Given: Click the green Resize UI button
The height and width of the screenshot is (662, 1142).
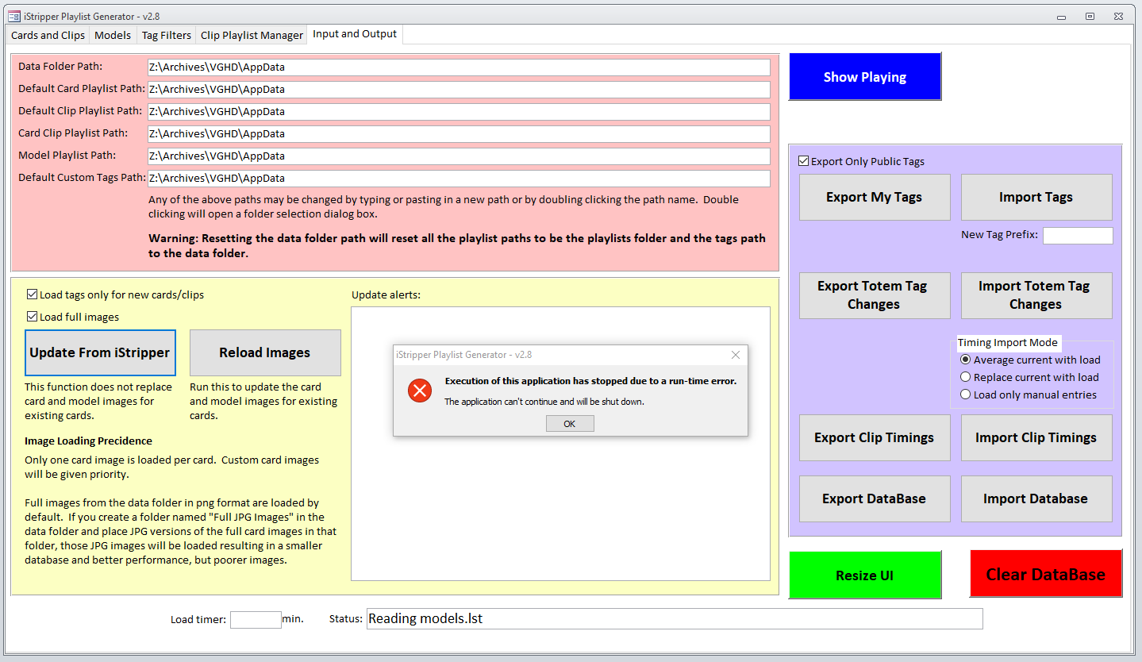Looking at the screenshot, I should pos(865,575).
